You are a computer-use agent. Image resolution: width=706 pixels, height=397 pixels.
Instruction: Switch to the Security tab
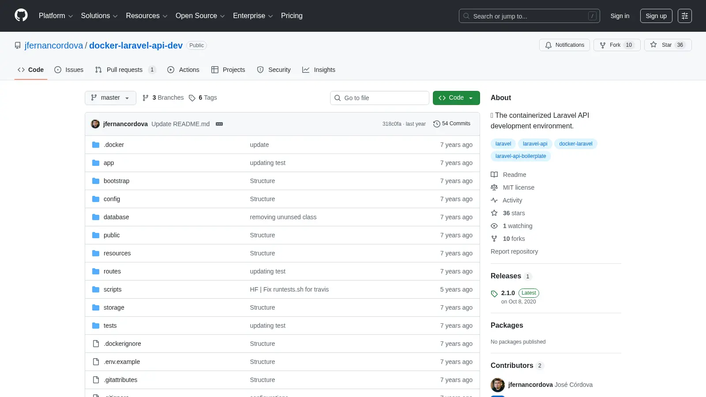(274, 70)
